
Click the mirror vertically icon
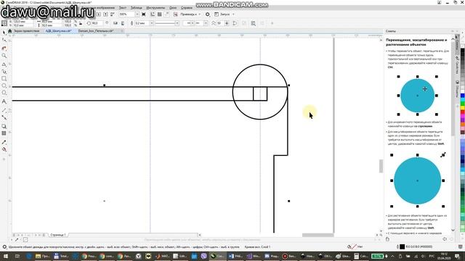123,23
